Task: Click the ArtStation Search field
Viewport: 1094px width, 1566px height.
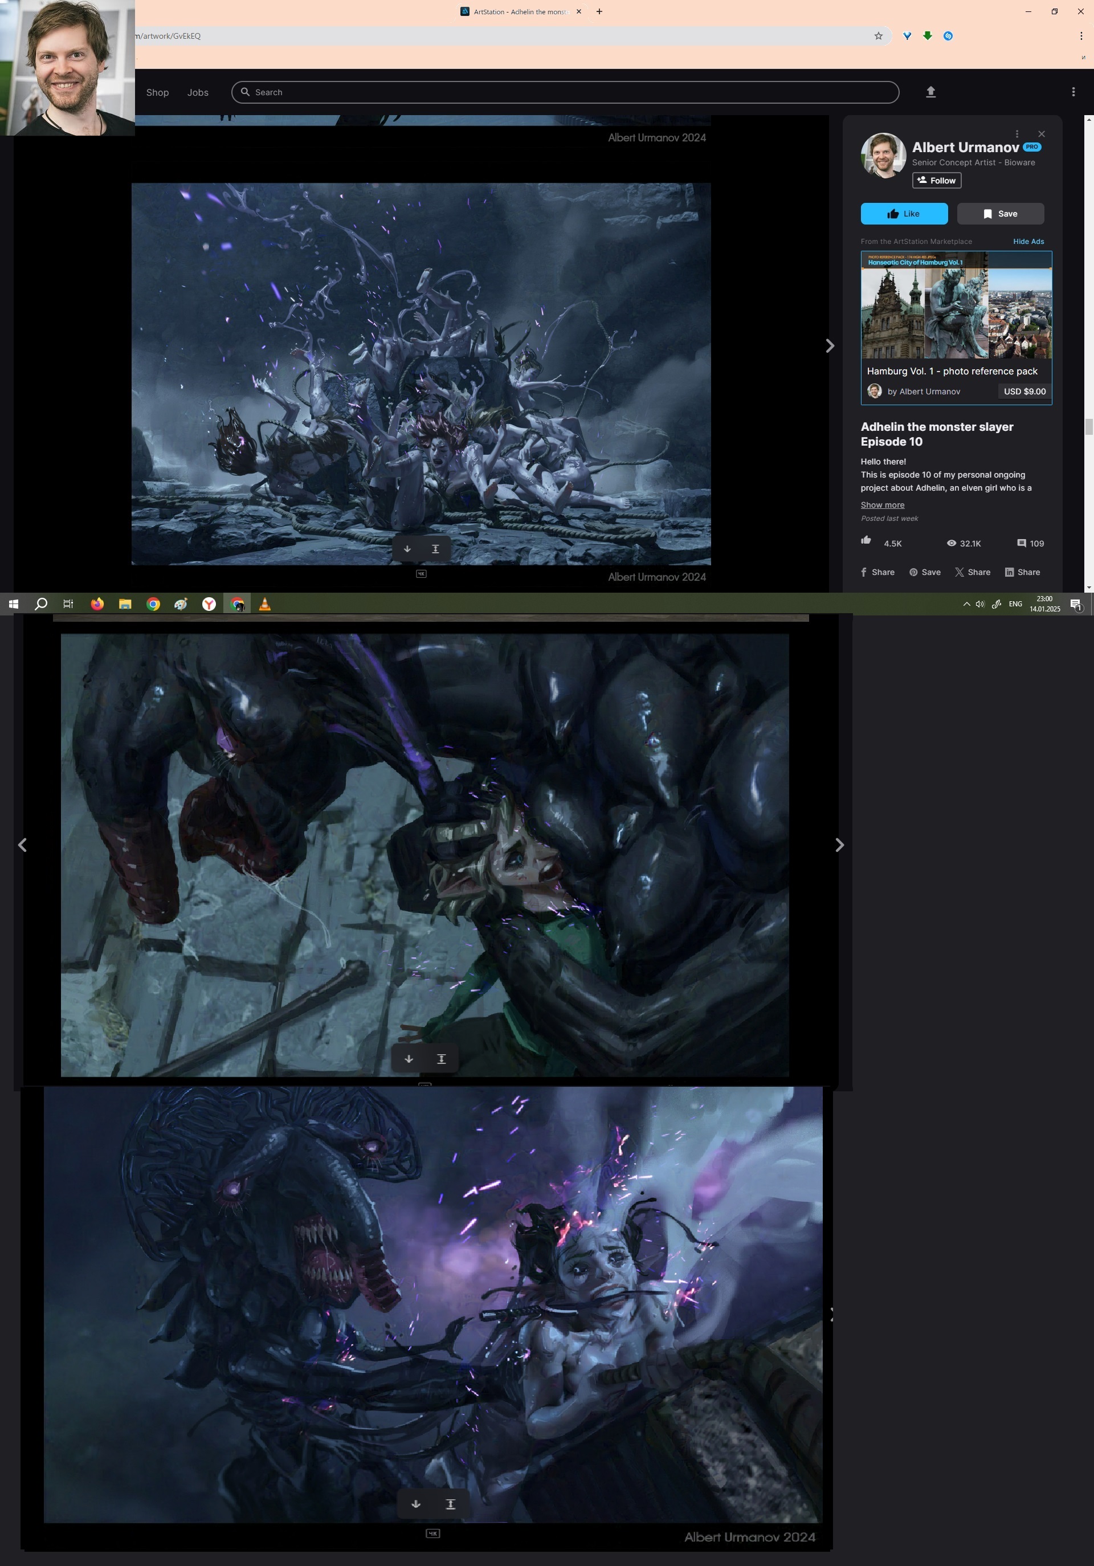Action: [x=565, y=92]
